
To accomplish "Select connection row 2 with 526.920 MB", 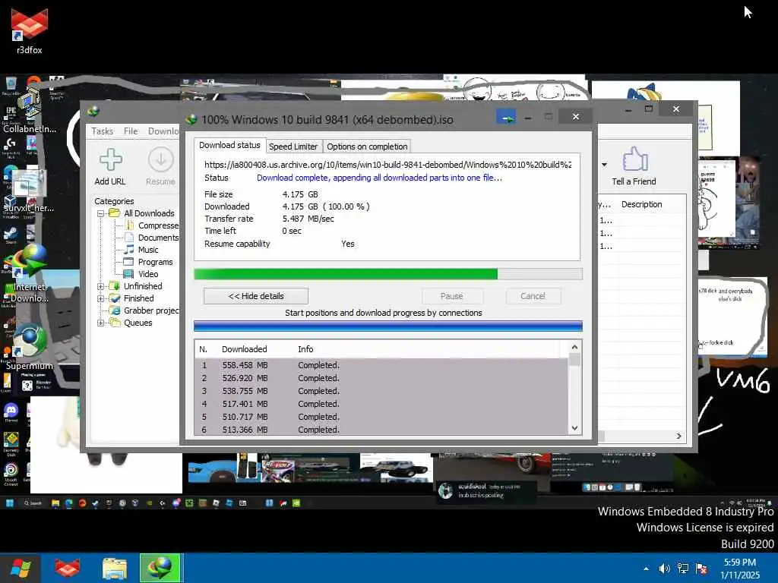I will tap(381, 378).
